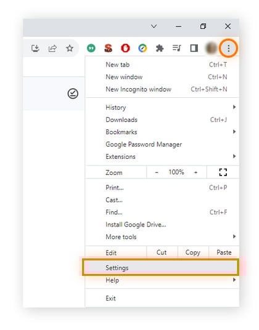Open History from the menu

162,107
